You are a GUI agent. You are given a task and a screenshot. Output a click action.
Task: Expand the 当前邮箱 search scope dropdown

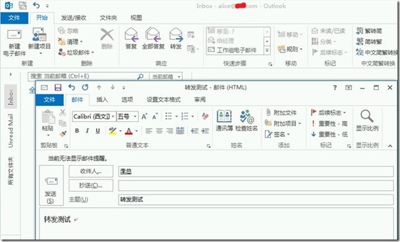click(x=179, y=77)
